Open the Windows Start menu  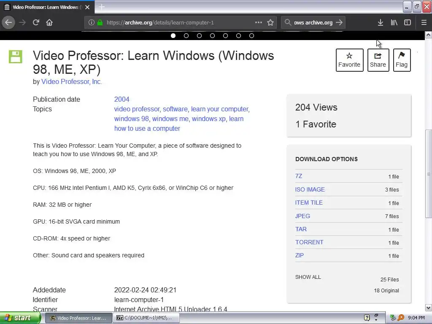(20, 318)
